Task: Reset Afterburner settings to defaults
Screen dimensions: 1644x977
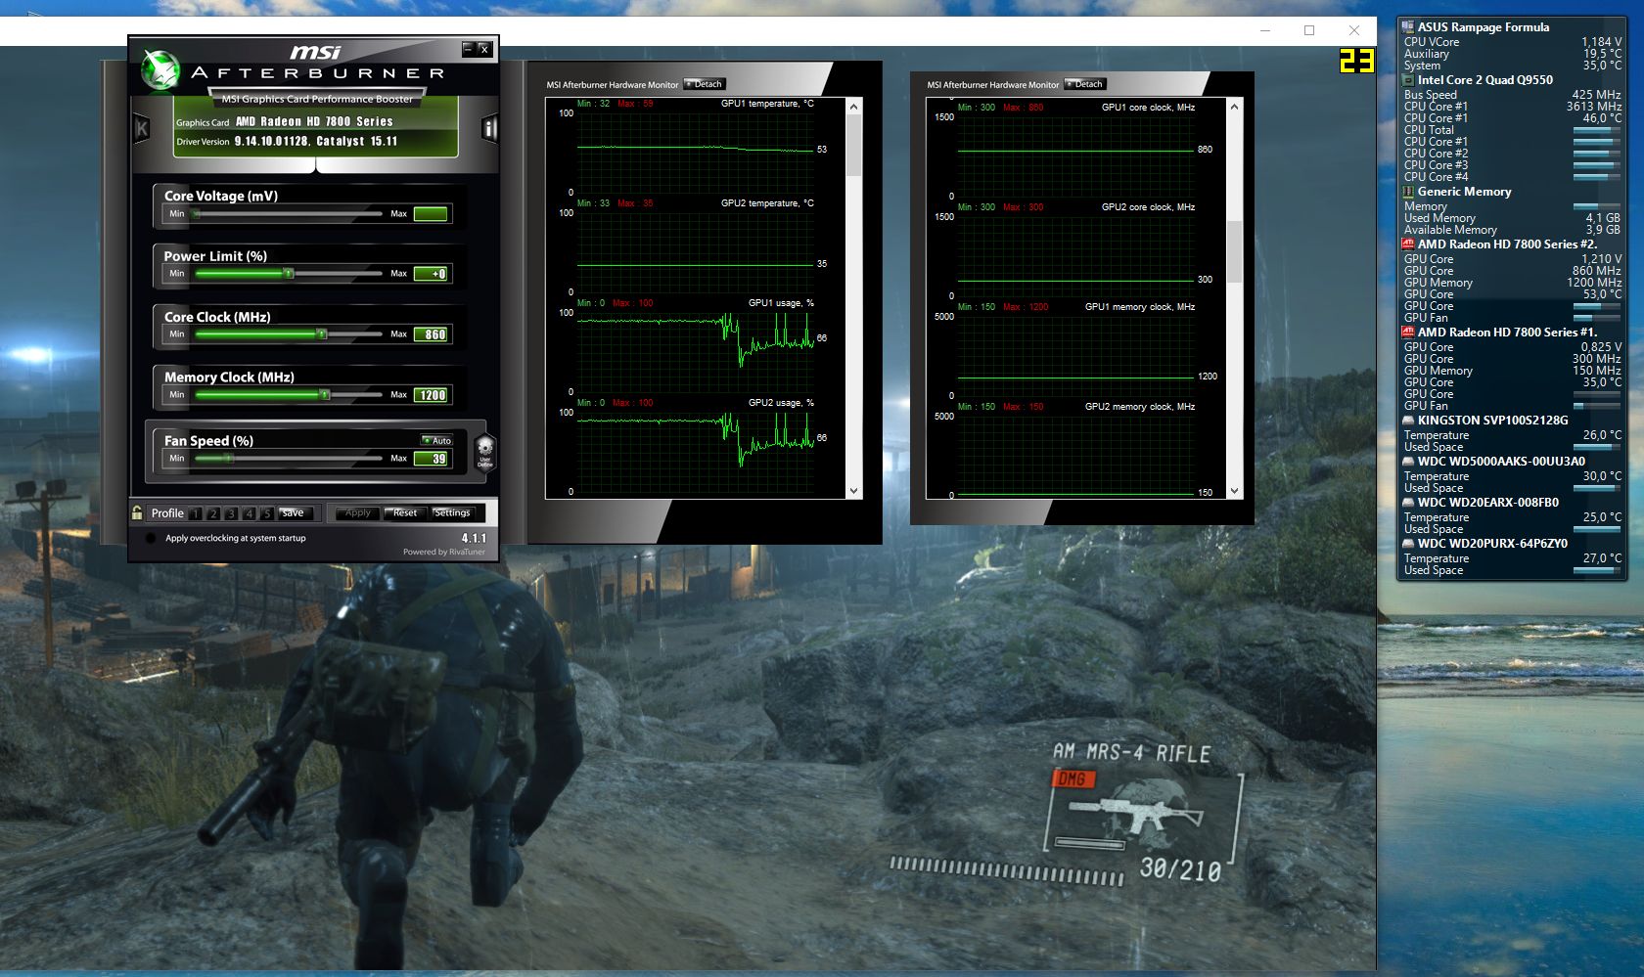Action: [x=405, y=512]
